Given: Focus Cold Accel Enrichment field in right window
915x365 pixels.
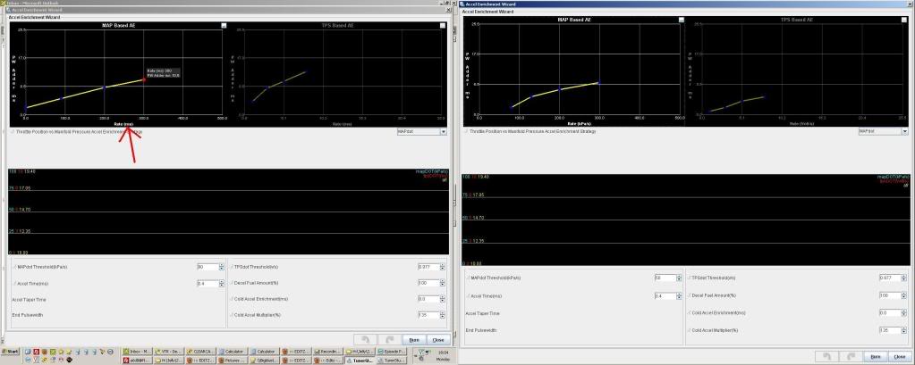Looking at the screenshot, I should click(890, 312).
